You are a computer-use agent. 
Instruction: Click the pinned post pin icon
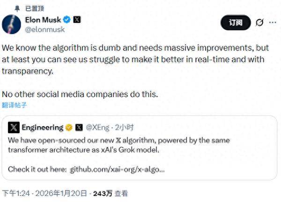pyautogui.click(x=16, y=8)
